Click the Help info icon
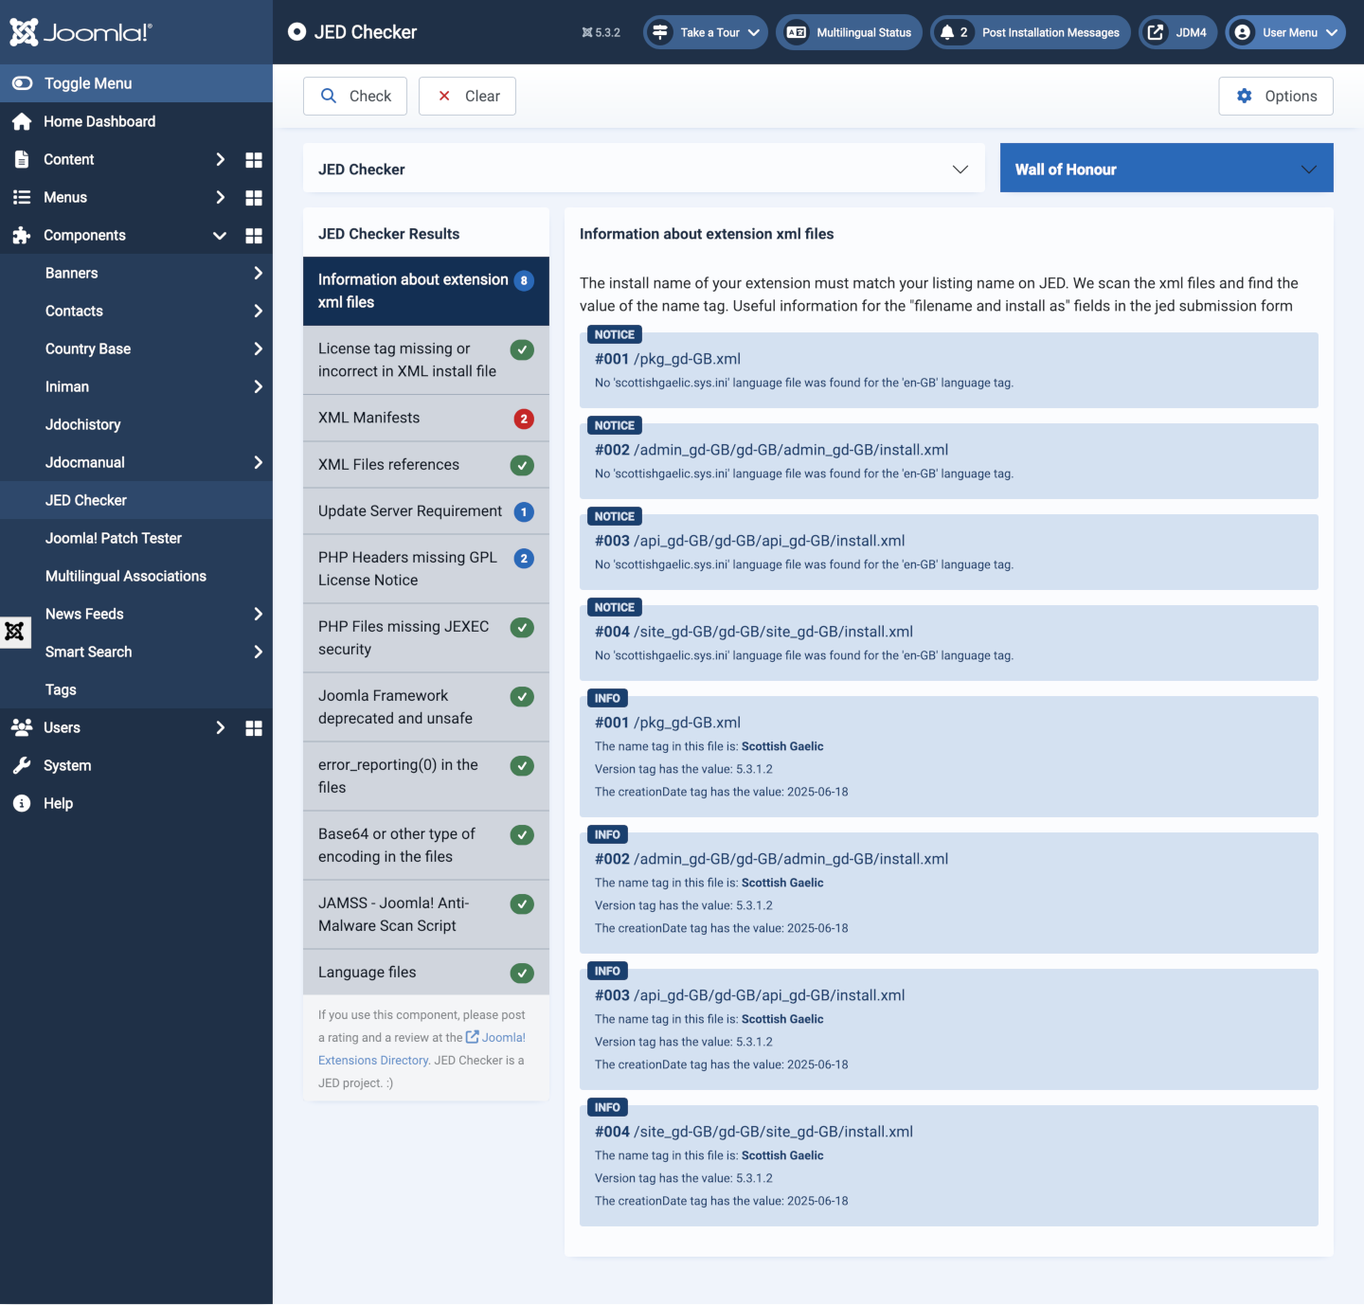 (x=22, y=803)
